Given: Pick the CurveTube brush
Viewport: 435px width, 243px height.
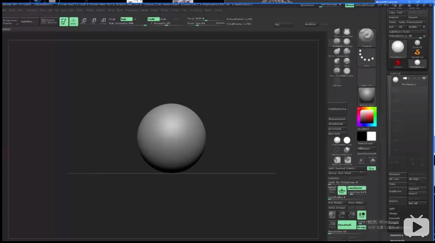Looking at the screenshot, I should pyautogui.click(x=347, y=32).
